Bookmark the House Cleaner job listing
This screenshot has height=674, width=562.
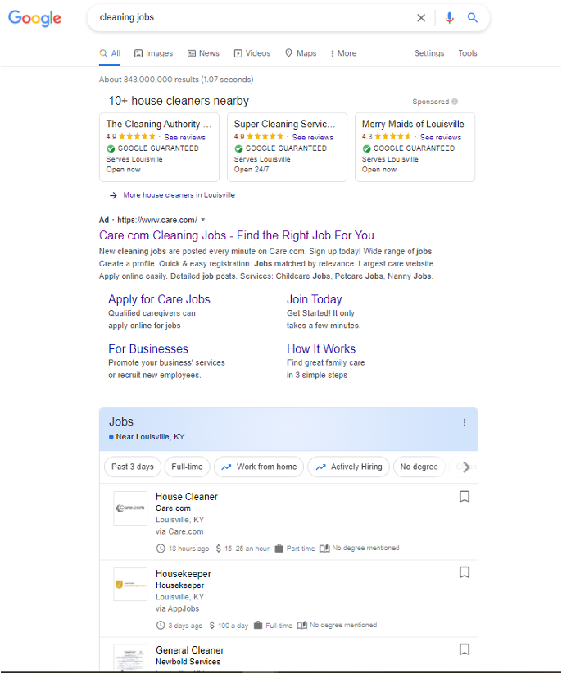tap(465, 496)
